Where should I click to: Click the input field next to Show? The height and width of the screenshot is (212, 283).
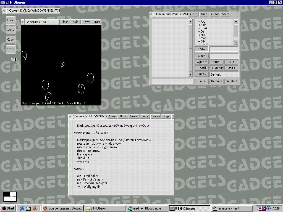tap(224, 49)
